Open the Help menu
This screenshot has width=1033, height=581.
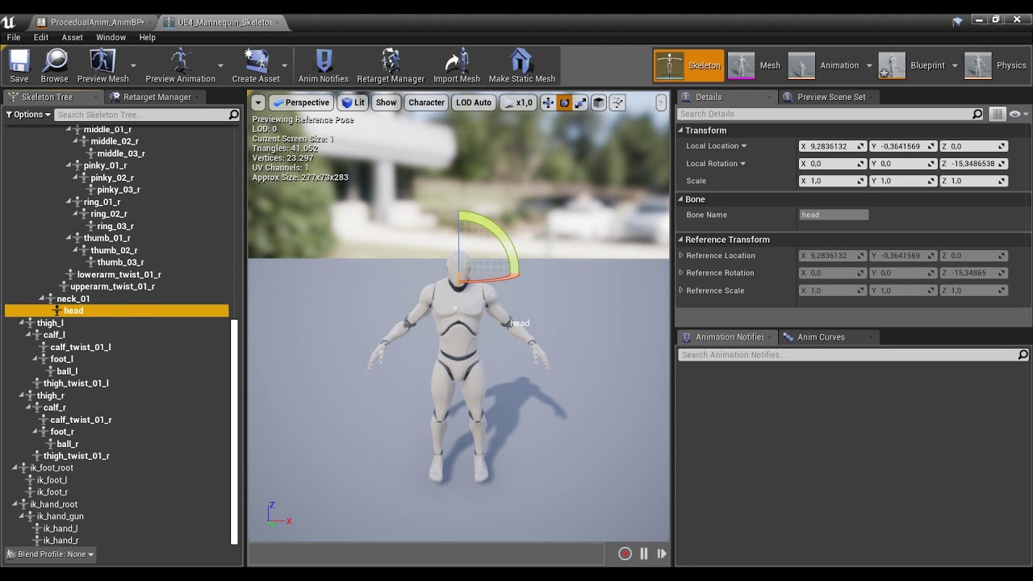pos(147,37)
